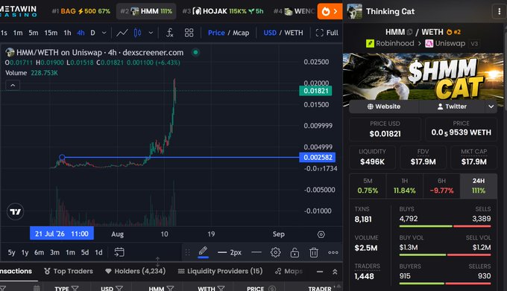The height and width of the screenshot is (291, 507).
Task: Open trending #1 BAG token
Action: click(81, 11)
